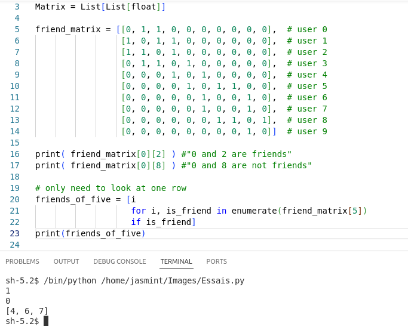Open the PROBLEMS panel tab
This screenshot has height=330, width=408.
point(22,261)
